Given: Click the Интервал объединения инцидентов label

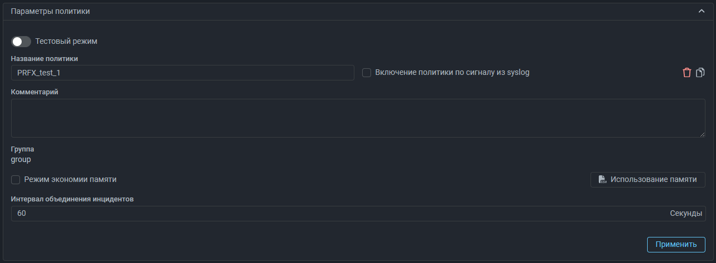Looking at the screenshot, I should pyautogui.click(x=72, y=199).
